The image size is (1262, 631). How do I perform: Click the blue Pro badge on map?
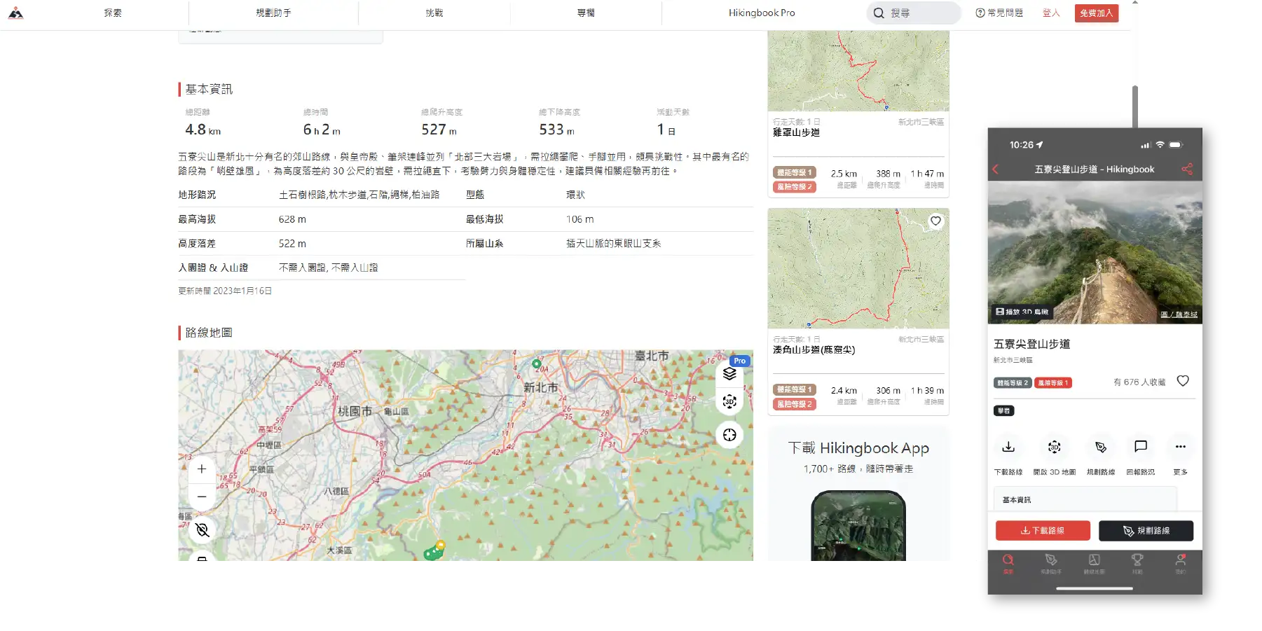tap(740, 361)
